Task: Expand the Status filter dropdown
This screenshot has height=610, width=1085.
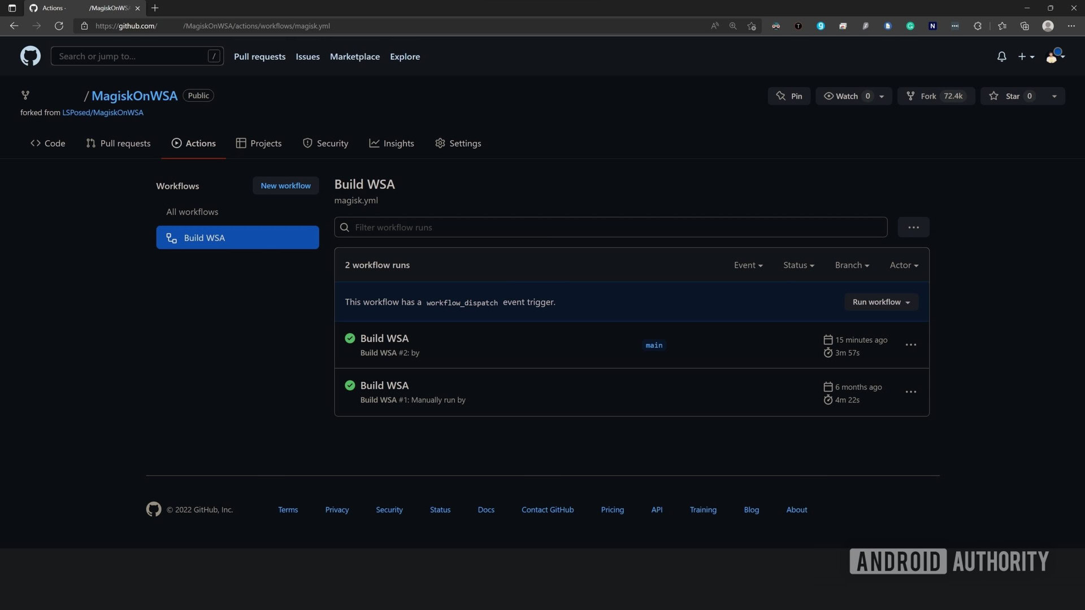Action: [798, 265]
